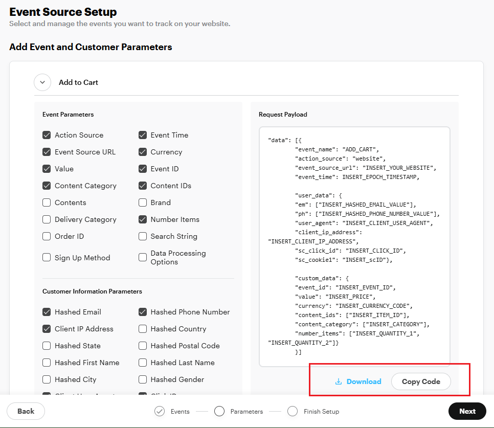Check the Order ID checkbox
The width and height of the screenshot is (494, 428).
(47, 236)
